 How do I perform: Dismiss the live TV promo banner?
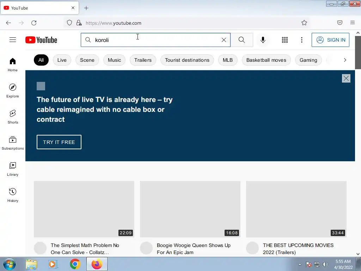click(346, 78)
